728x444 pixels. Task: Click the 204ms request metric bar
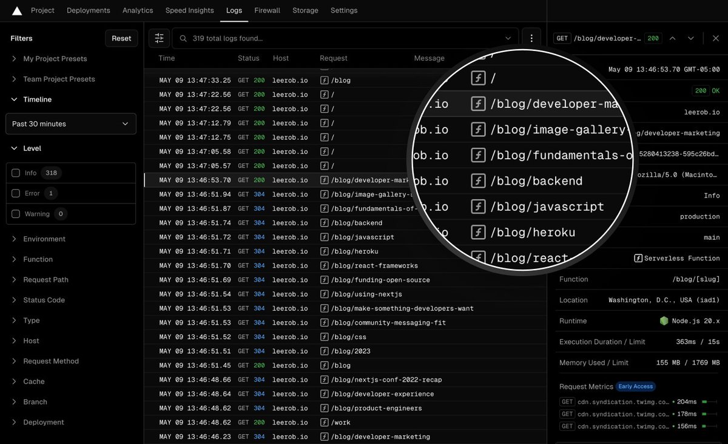[710, 402]
